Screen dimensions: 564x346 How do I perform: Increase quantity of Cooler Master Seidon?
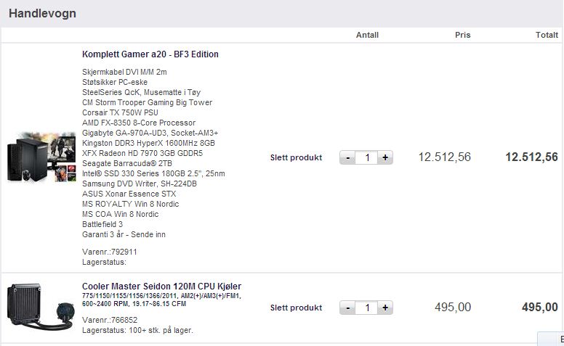pyautogui.click(x=385, y=308)
